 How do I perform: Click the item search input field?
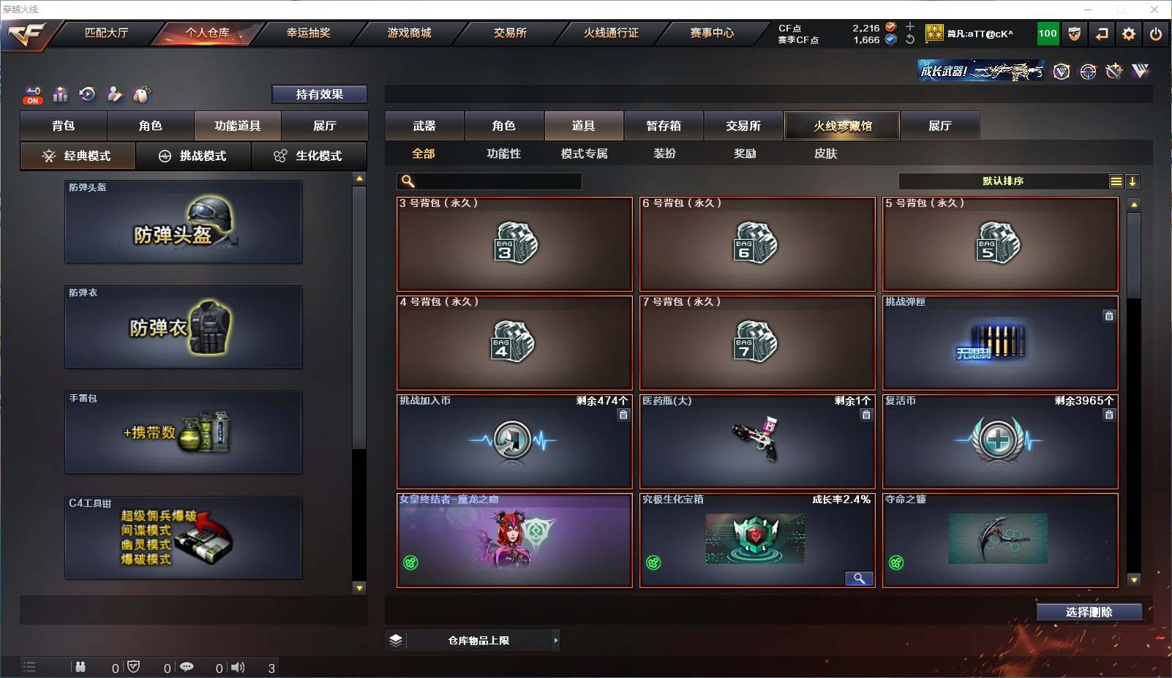click(489, 181)
